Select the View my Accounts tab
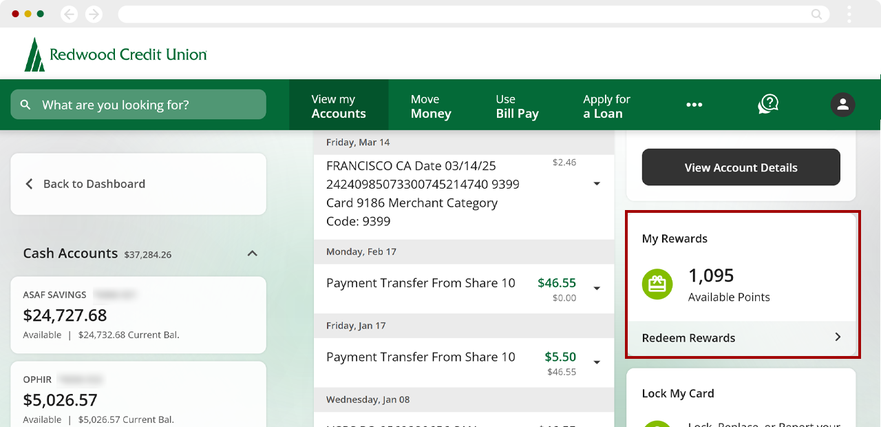 point(339,105)
